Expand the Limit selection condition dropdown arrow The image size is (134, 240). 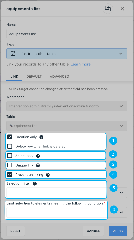coord(121,213)
